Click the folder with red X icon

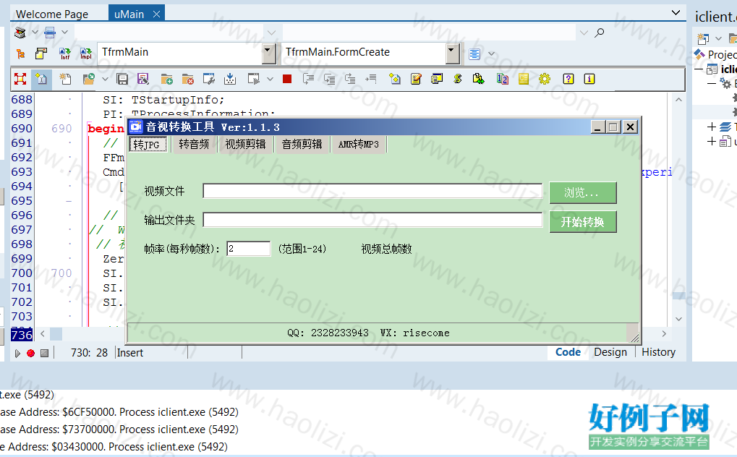tap(187, 79)
